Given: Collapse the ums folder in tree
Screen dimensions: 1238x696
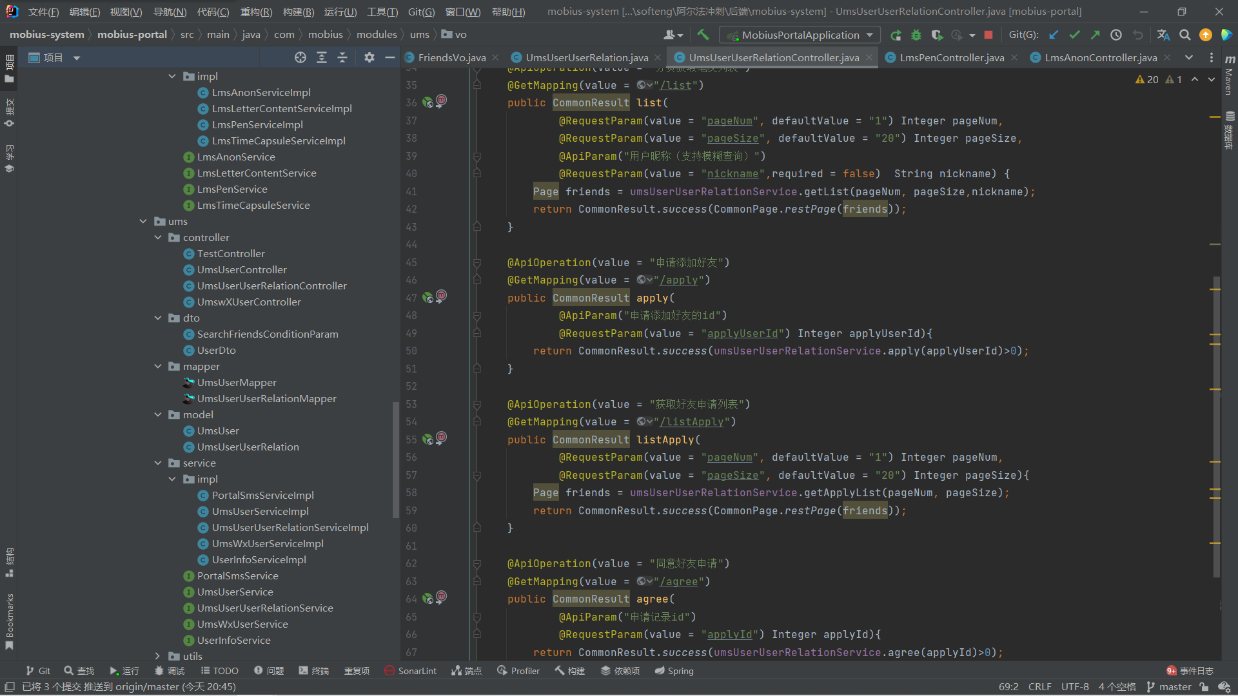Looking at the screenshot, I should click(143, 221).
